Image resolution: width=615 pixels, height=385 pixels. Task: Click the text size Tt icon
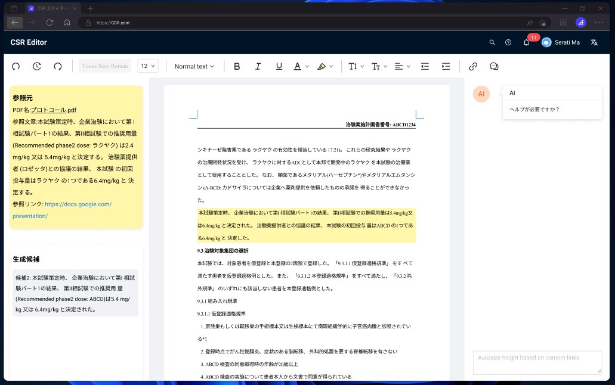[x=376, y=66]
